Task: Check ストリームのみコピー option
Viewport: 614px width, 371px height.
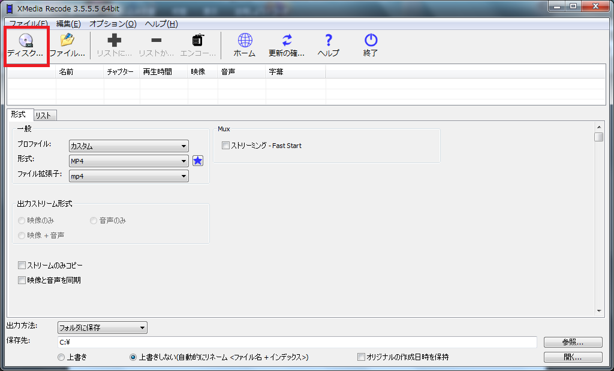Action: click(22, 266)
